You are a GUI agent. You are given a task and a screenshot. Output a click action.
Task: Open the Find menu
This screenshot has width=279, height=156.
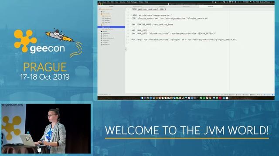point(128,2)
